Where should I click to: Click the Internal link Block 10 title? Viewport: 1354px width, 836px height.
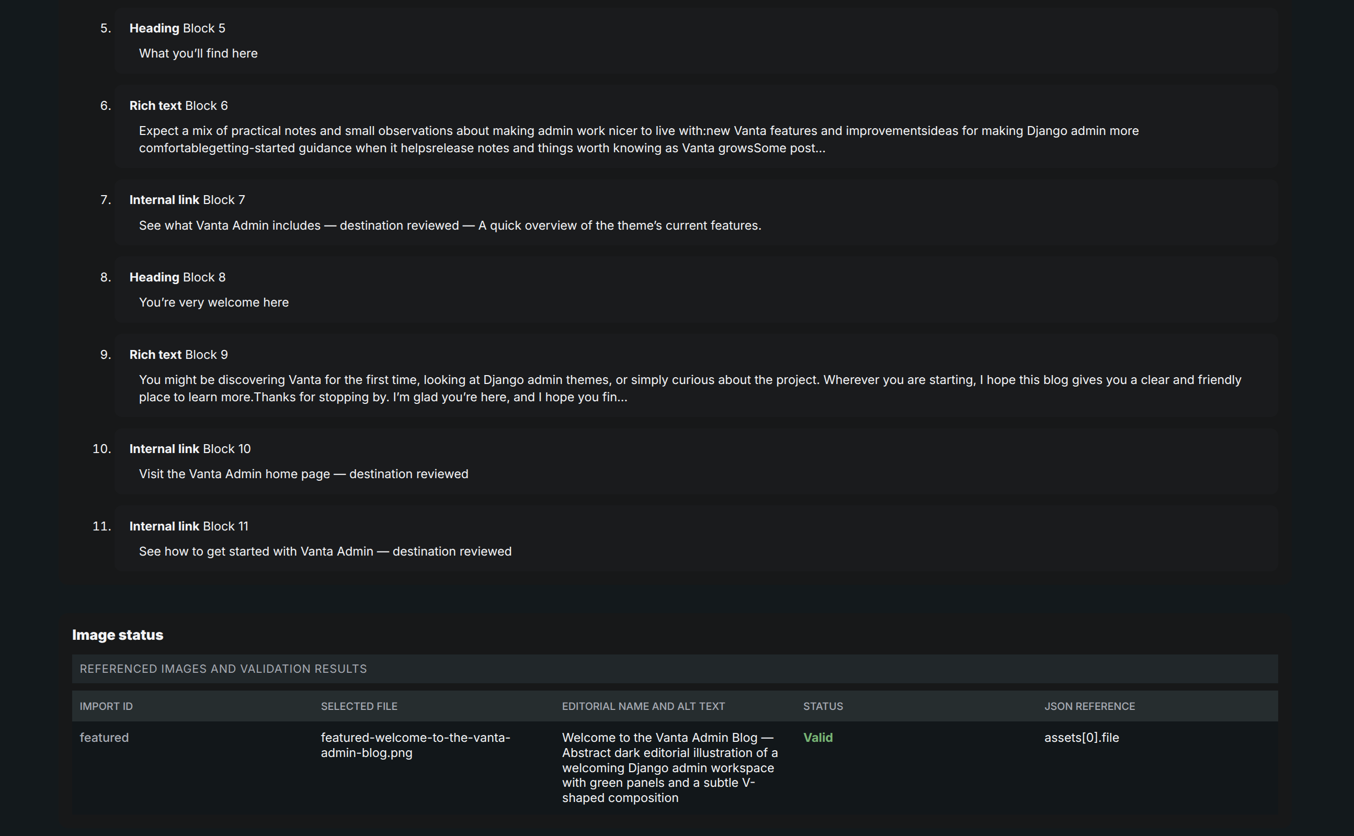(x=189, y=448)
